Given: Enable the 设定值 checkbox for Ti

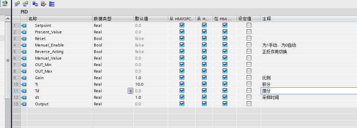Looking at the screenshot, I should [249, 84].
